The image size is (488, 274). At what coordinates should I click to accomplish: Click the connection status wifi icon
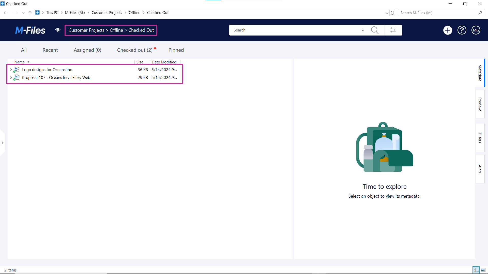click(x=58, y=30)
